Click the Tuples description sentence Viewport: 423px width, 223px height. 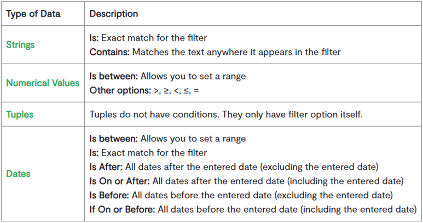(x=226, y=115)
